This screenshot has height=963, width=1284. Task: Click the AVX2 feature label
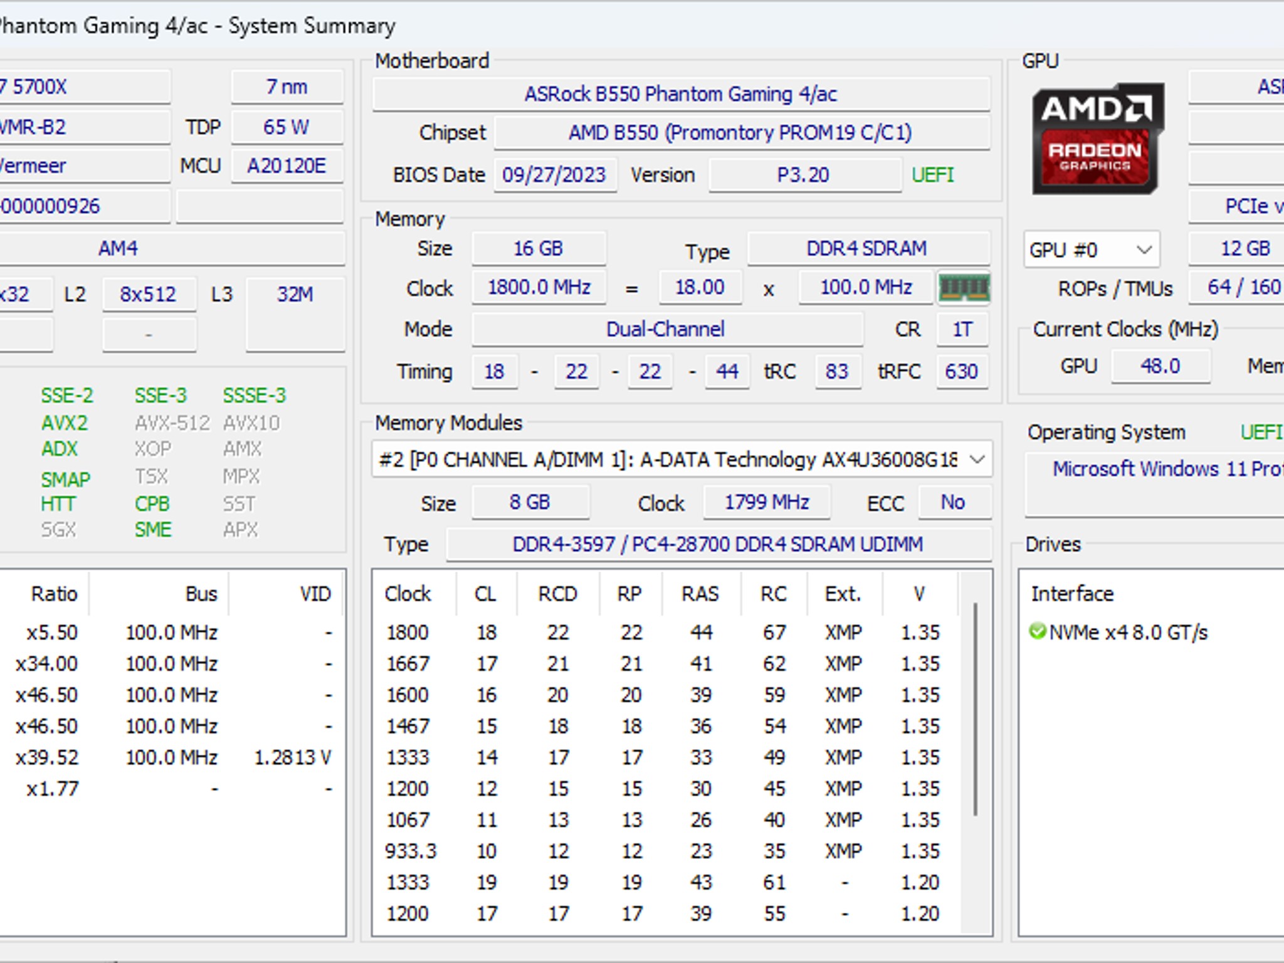point(65,423)
